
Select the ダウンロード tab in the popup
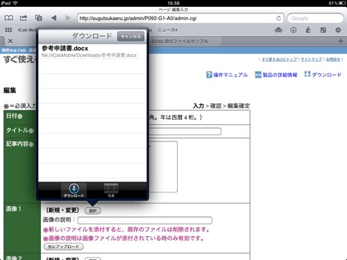coord(74,190)
